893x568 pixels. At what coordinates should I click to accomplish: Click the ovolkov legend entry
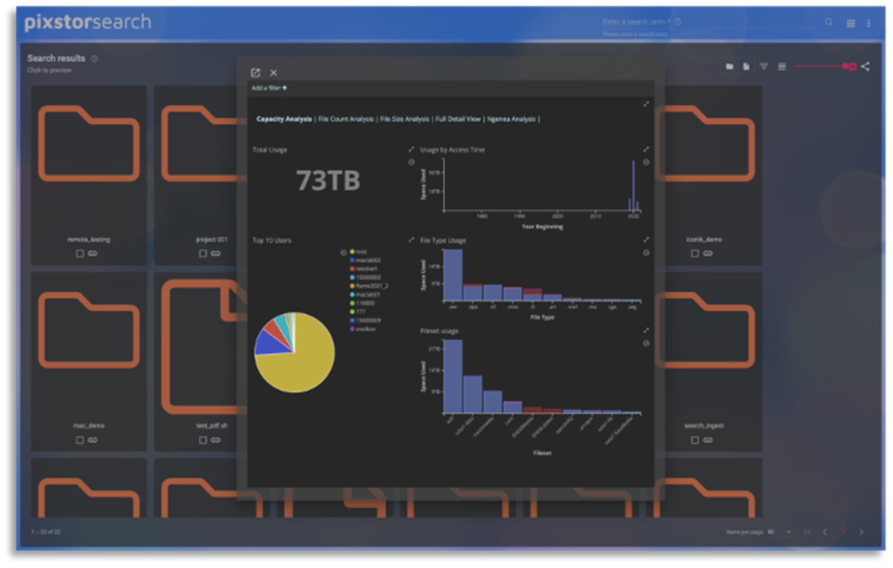pyautogui.click(x=363, y=329)
